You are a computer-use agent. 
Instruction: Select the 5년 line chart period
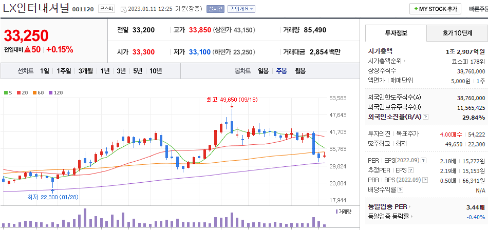click(x=138, y=71)
